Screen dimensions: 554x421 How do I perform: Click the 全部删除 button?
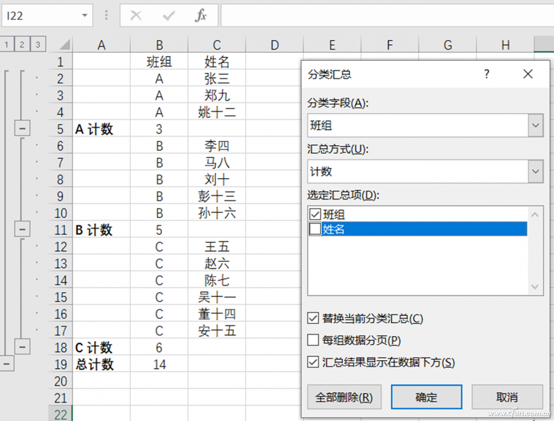pyautogui.click(x=344, y=397)
